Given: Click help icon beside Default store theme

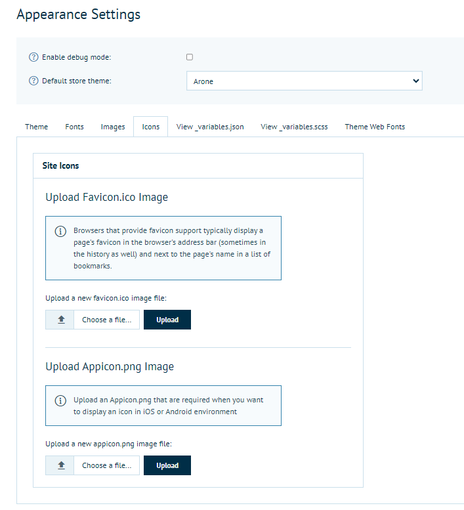Looking at the screenshot, I should pyautogui.click(x=34, y=81).
